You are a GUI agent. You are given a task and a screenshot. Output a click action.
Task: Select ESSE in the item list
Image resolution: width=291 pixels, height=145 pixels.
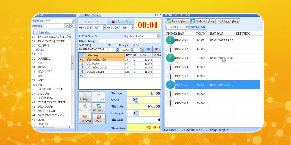point(41,63)
